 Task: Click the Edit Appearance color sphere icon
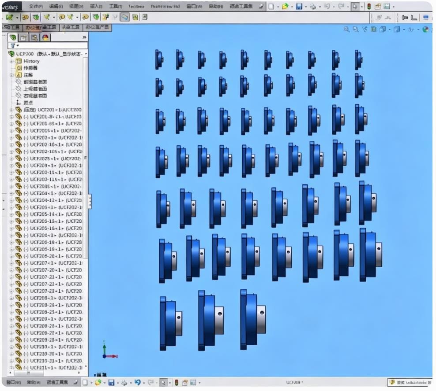(425, 29)
